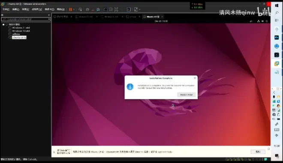Close the Installation Complete dialog
This screenshot has height=163, width=283.
point(195,78)
